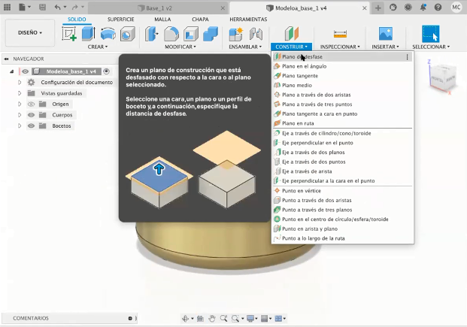Click the Pan hand tool
Viewport: 467px width, 327px height.
click(x=212, y=319)
